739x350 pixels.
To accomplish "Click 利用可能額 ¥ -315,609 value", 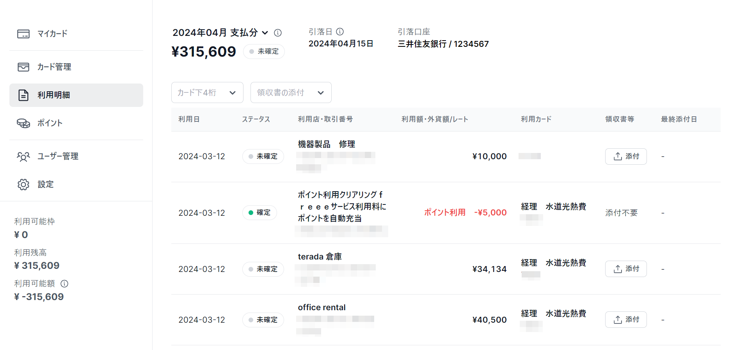I will pos(39,297).
